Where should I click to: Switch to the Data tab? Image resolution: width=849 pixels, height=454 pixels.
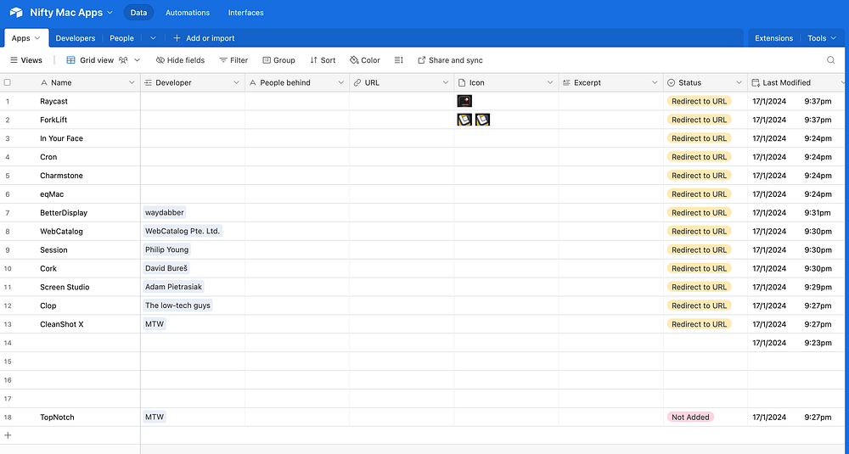(x=138, y=13)
